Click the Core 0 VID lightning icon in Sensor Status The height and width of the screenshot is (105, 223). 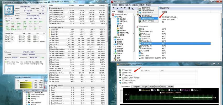50,30
